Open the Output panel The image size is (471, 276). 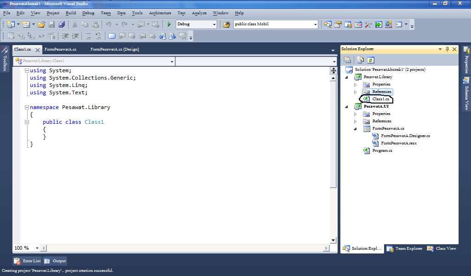coord(55,261)
